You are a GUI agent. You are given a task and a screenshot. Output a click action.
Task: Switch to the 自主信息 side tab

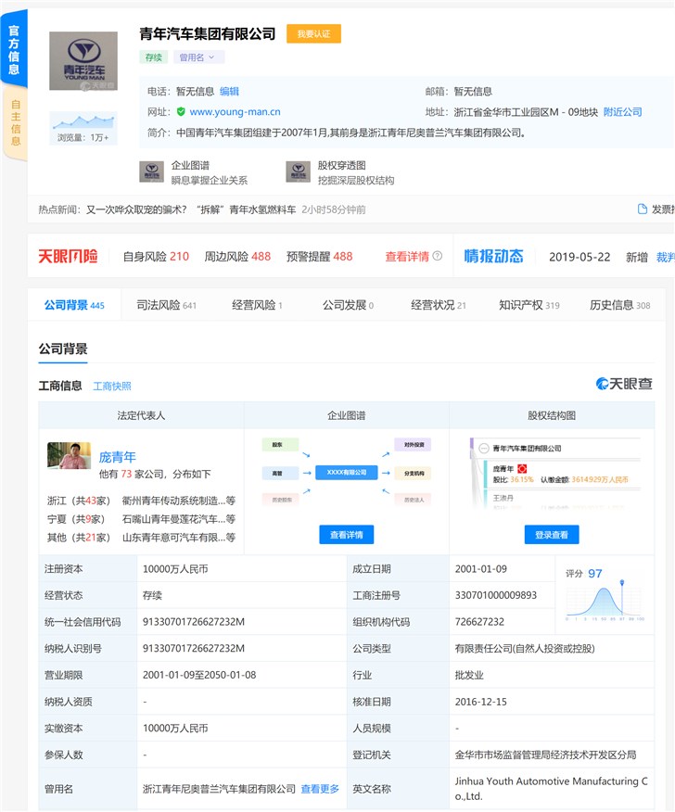16,122
